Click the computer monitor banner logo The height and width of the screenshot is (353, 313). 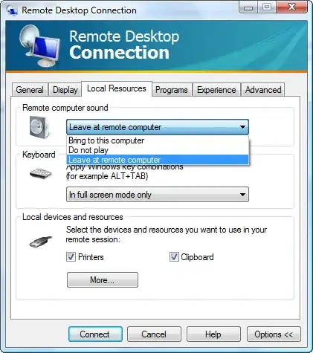(39, 46)
